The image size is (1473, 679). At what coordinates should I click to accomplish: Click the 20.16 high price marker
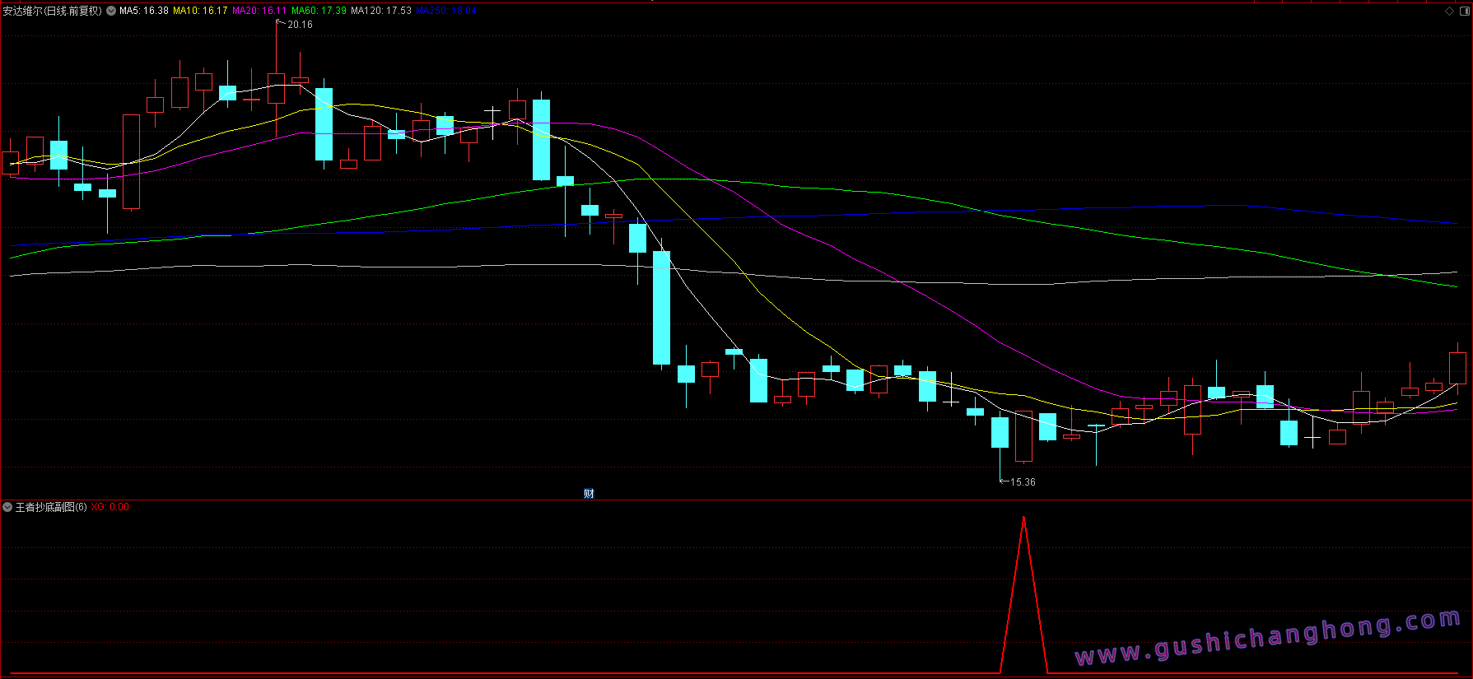click(300, 25)
